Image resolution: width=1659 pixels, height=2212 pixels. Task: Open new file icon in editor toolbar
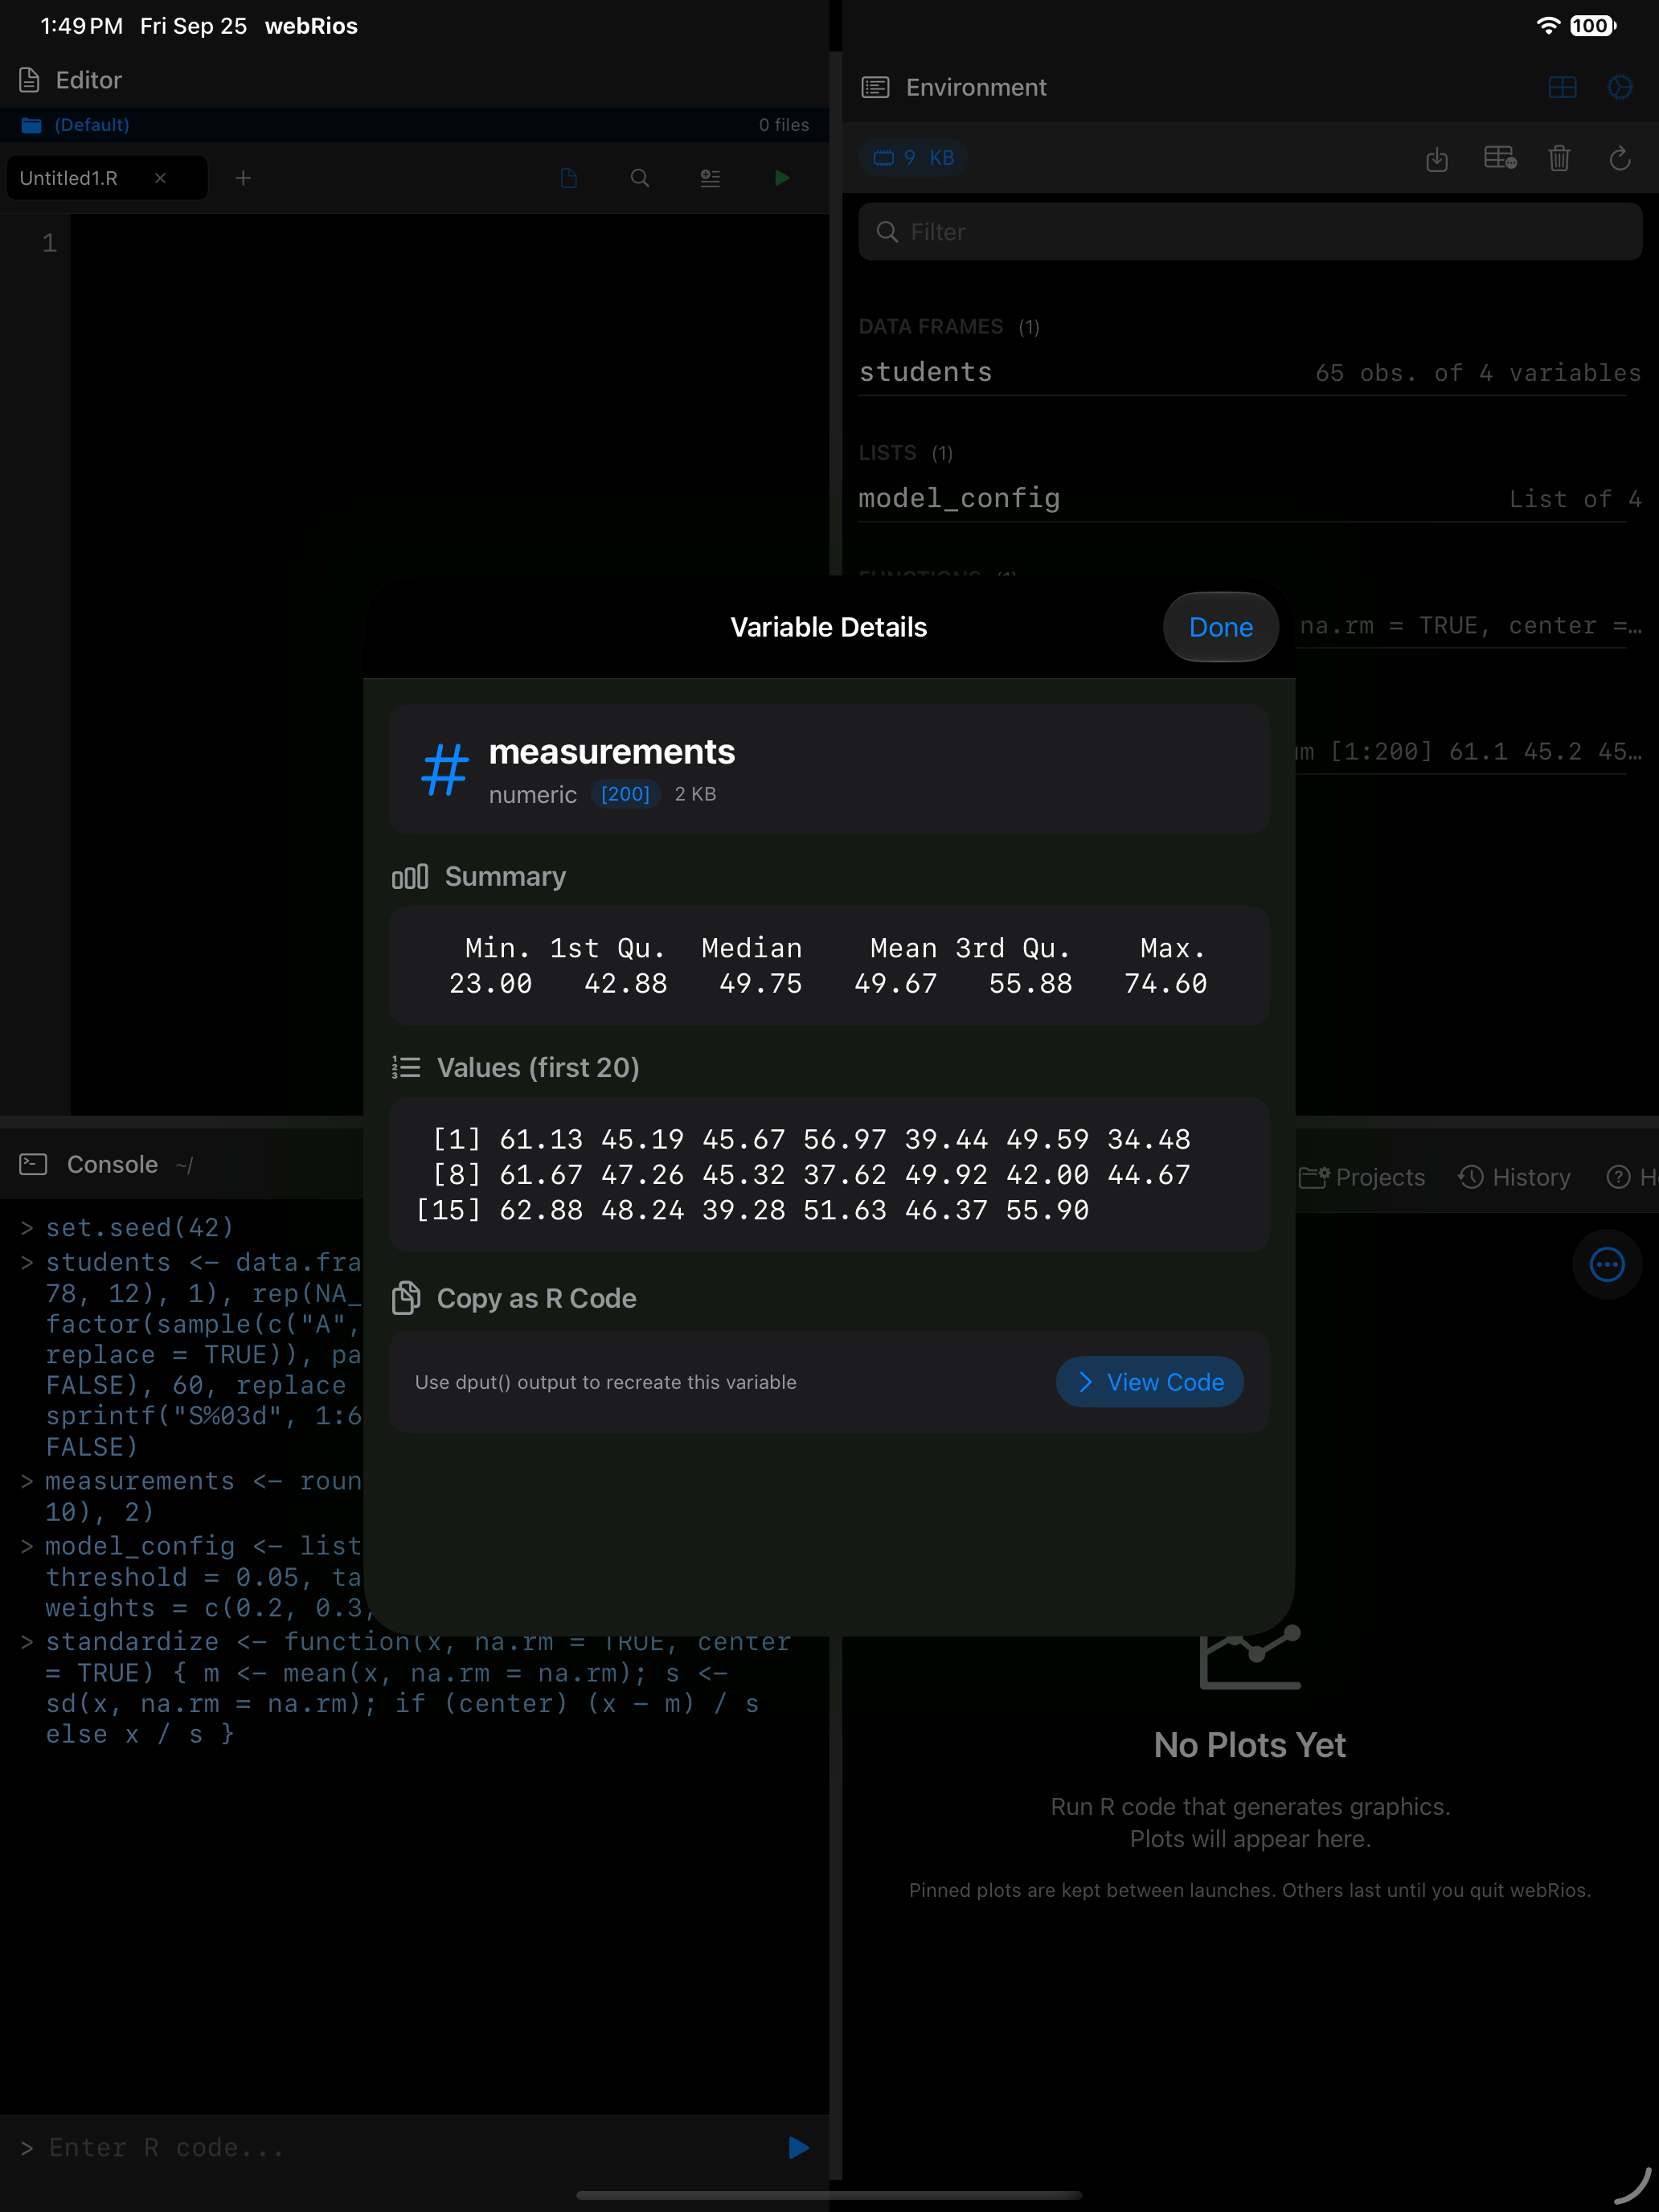(569, 178)
